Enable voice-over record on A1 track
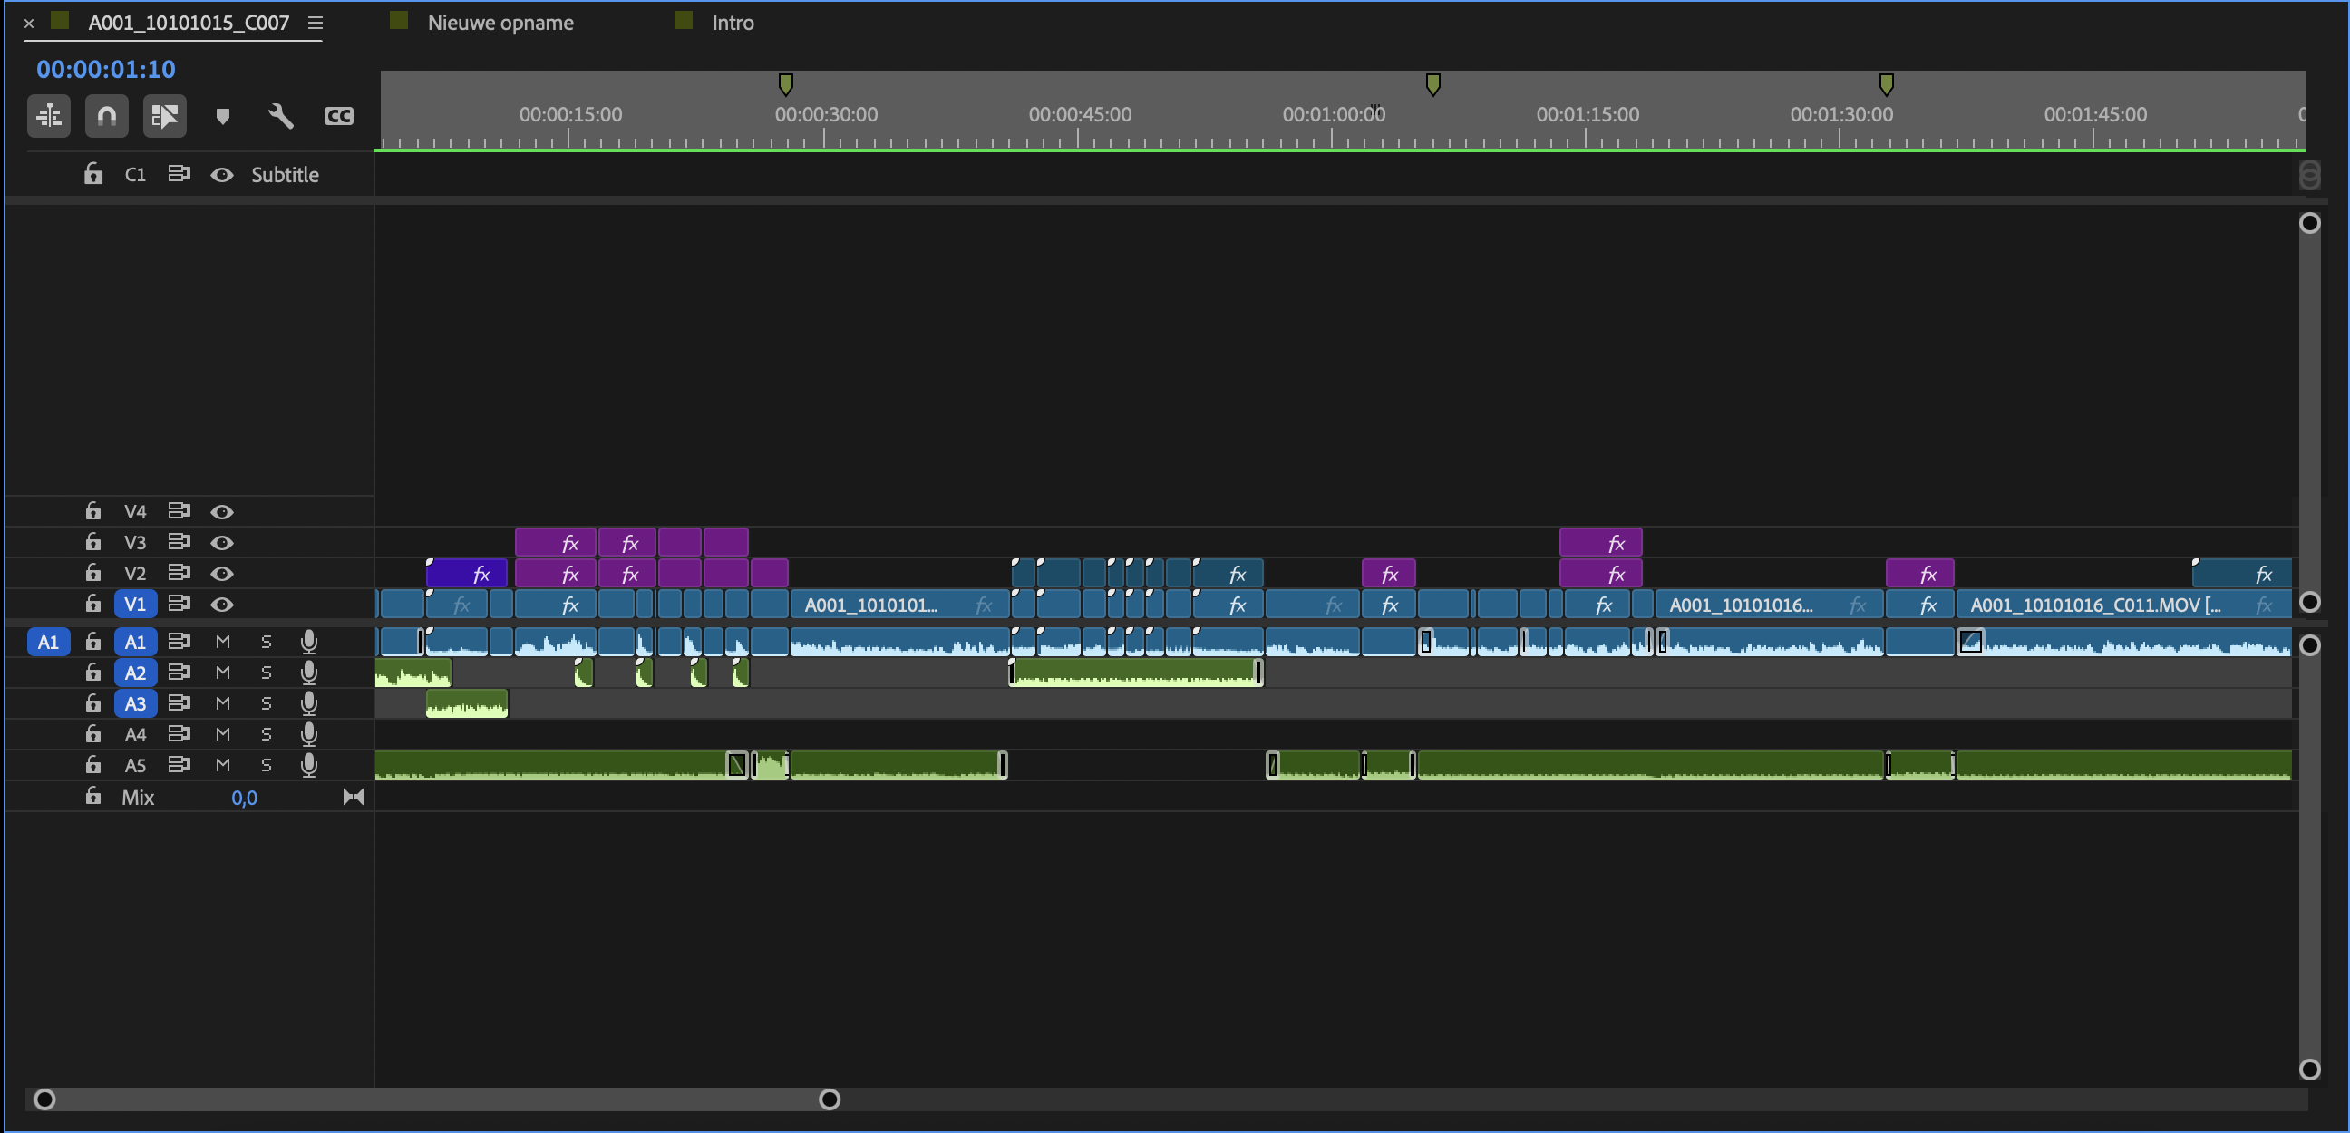This screenshot has height=1133, width=2350. point(309,642)
